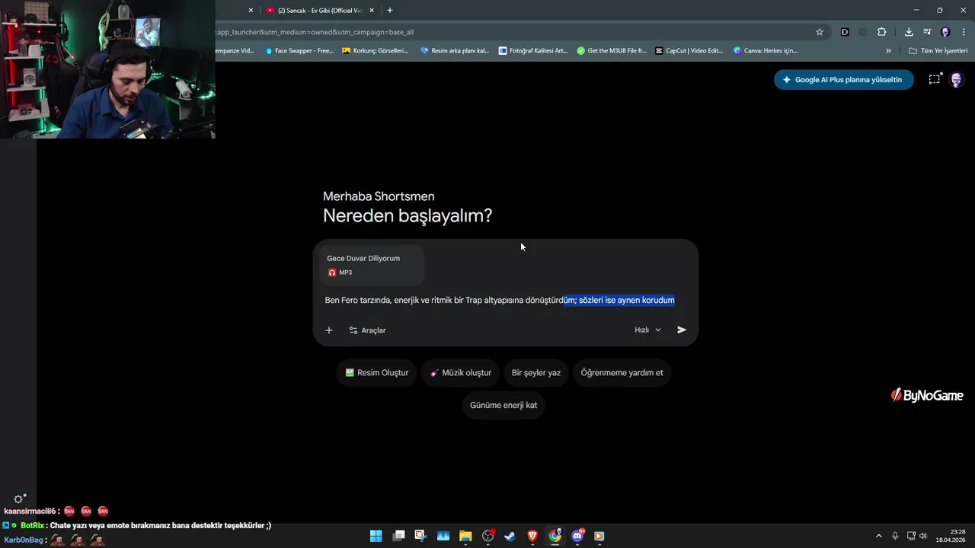Screen dimensions: 975x548
Task: Open a new browser tab
Action: tap(390, 11)
